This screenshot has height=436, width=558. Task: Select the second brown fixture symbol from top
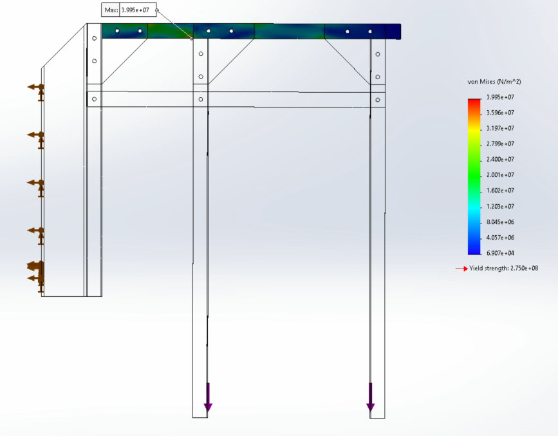click(36, 140)
